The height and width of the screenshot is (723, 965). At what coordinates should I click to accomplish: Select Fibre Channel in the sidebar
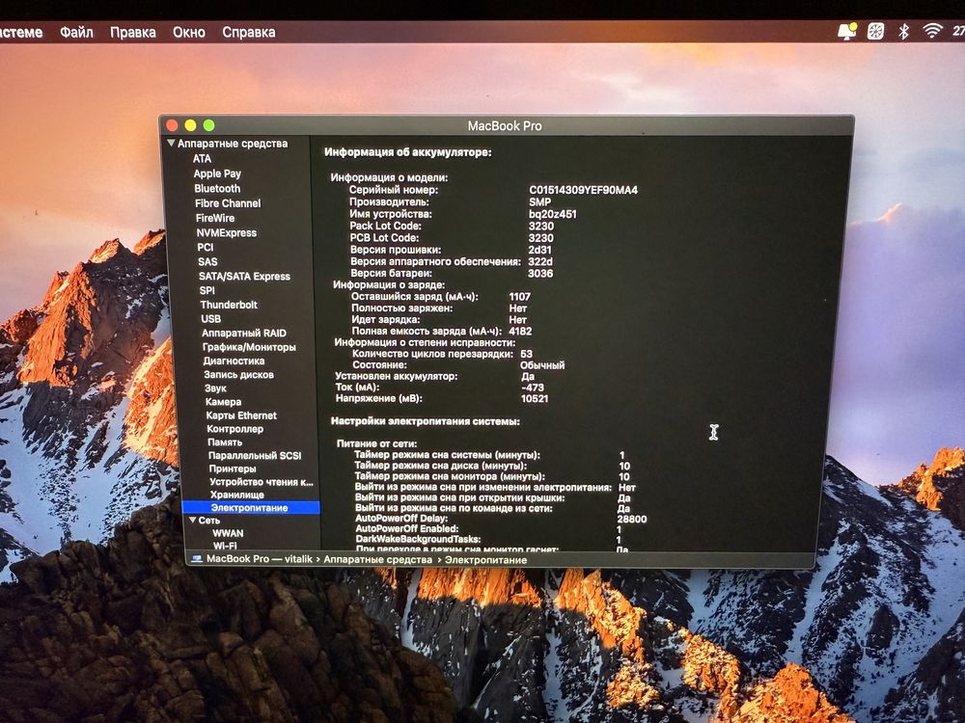click(228, 202)
